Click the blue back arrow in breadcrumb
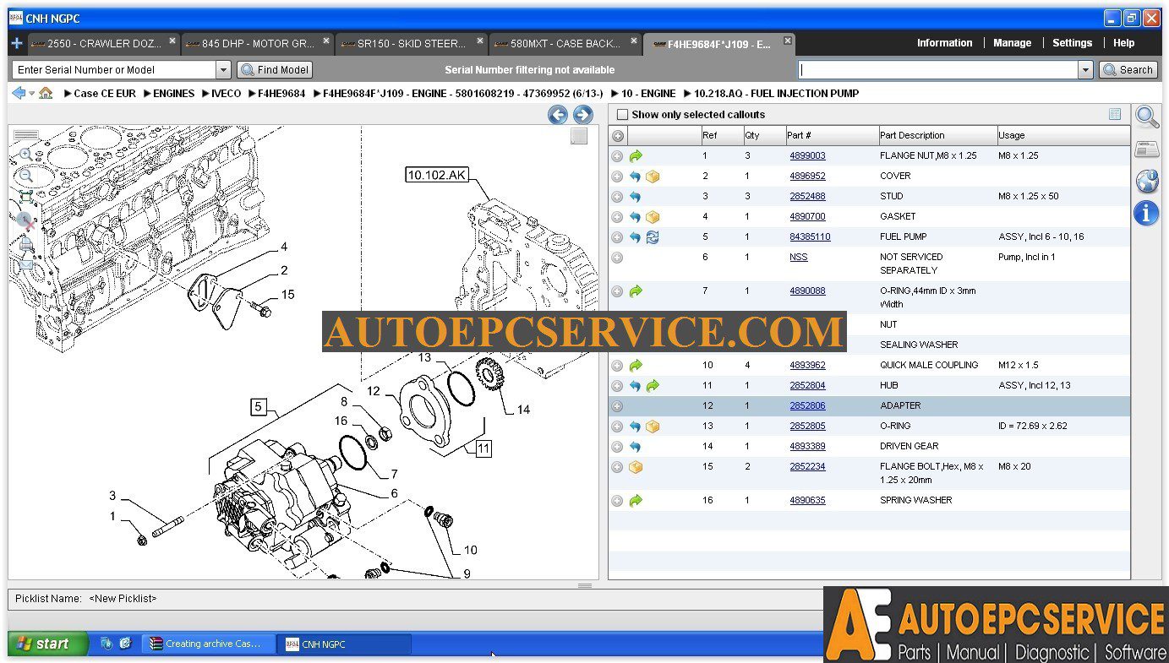This screenshot has height=663, width=1169. (x=19, y=93)
